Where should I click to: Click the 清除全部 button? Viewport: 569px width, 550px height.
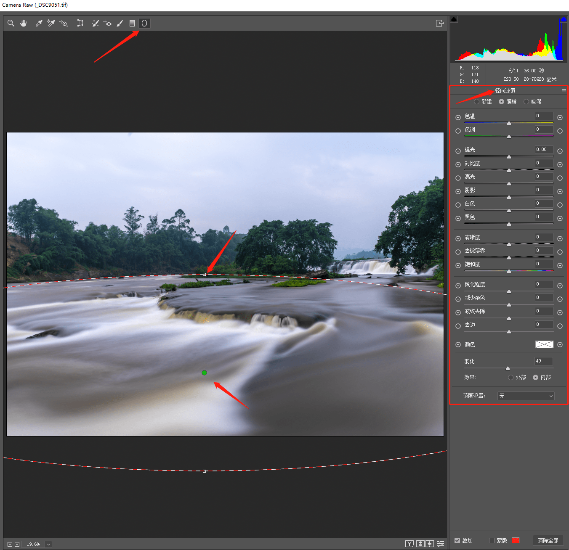tap(548, 540)
